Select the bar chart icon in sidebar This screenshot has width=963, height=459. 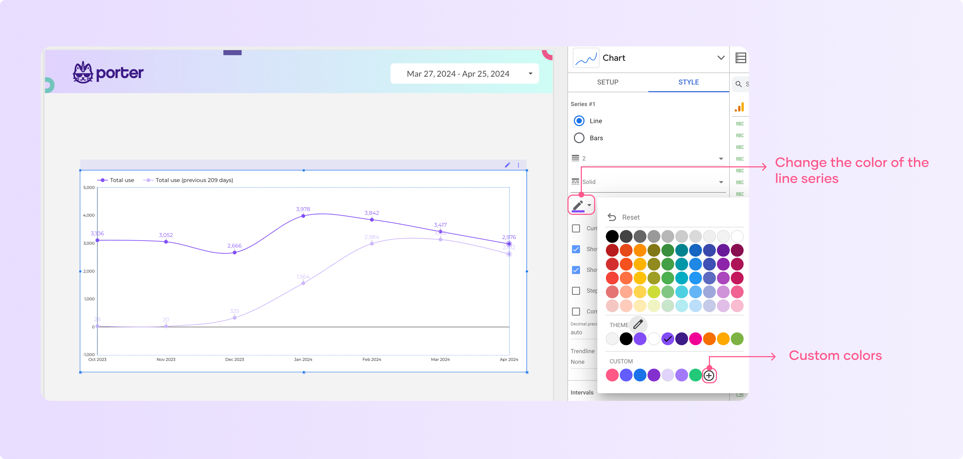[x=740, y=106]
